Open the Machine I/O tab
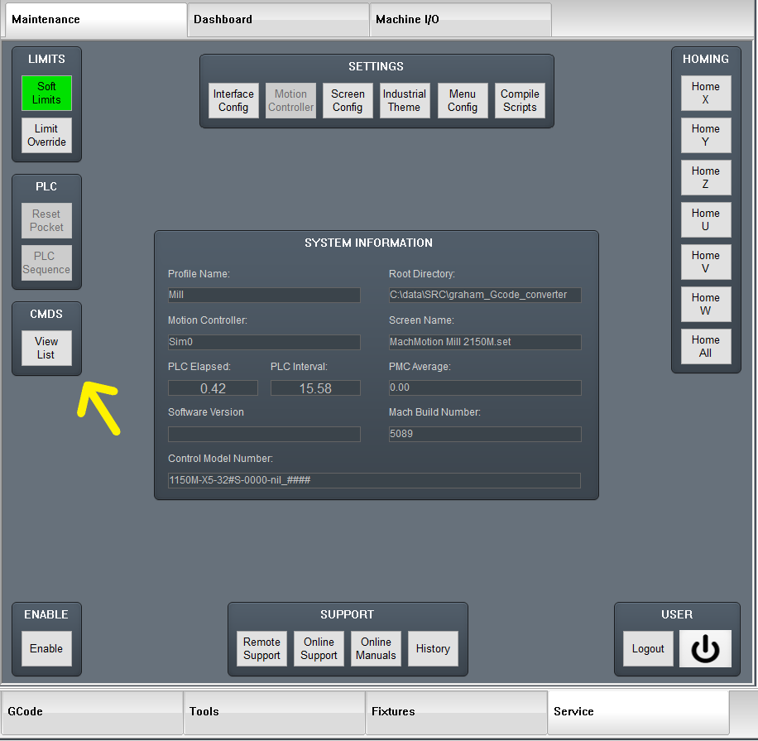The width and height of the screenshot is (758, 741). (460, 19)
